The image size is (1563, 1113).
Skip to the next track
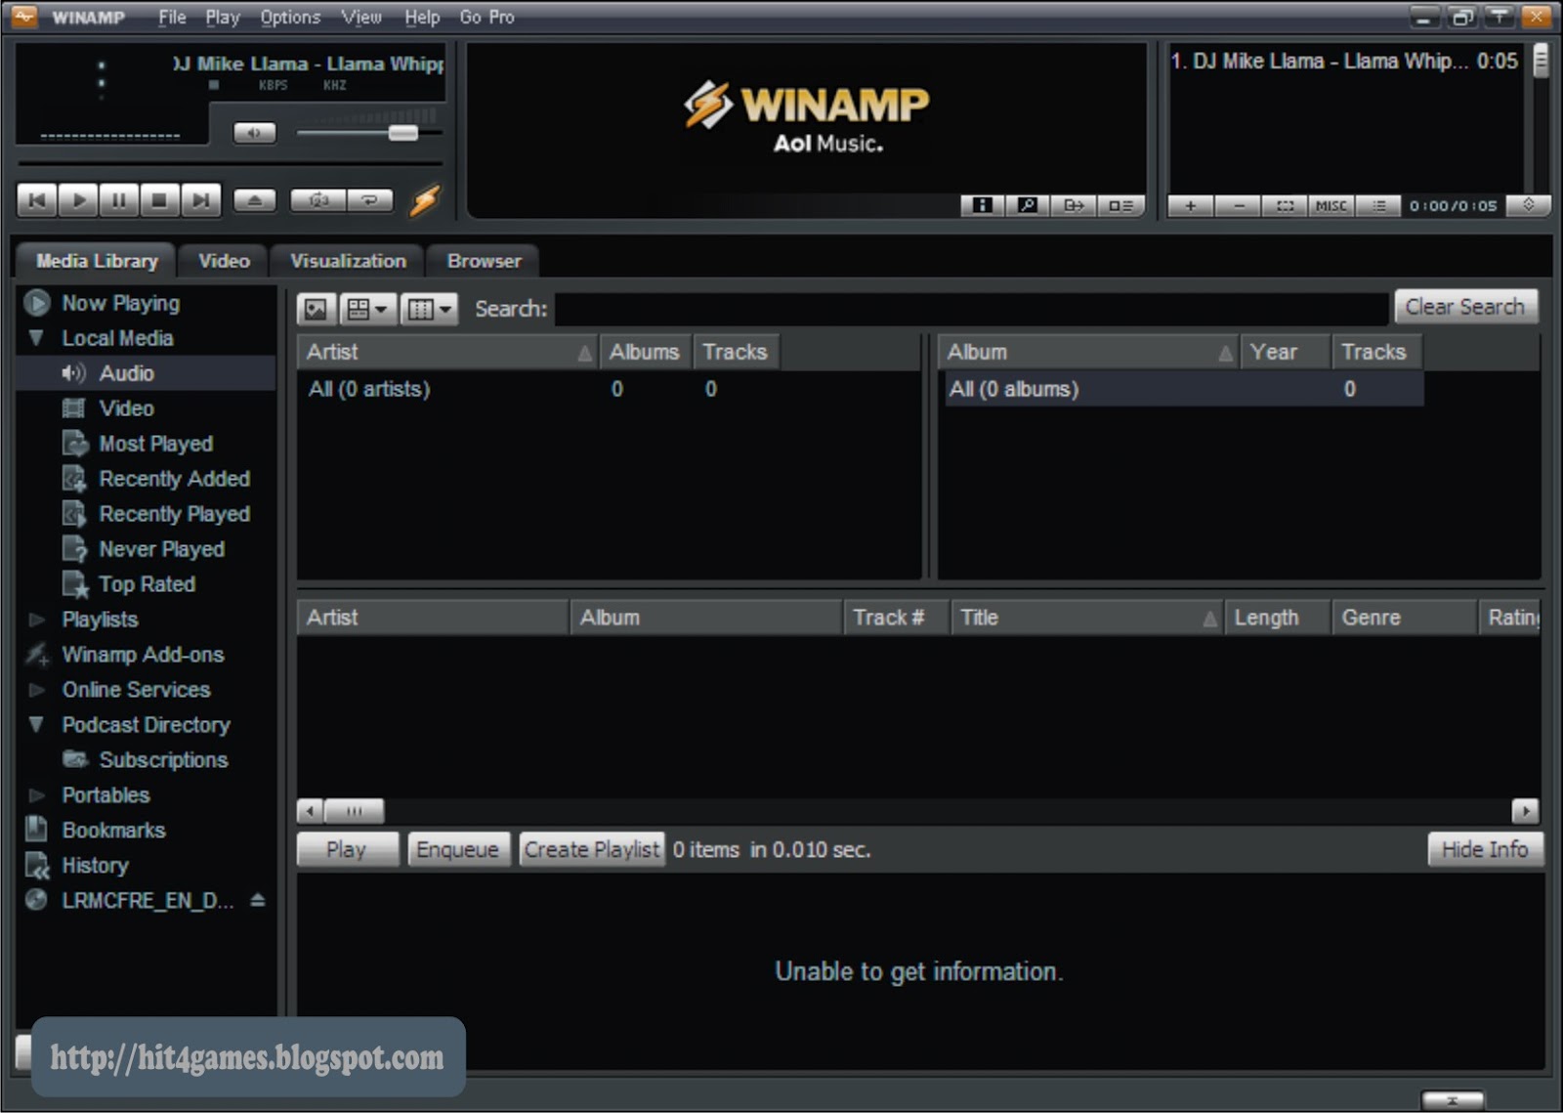[x=200, y=200]
